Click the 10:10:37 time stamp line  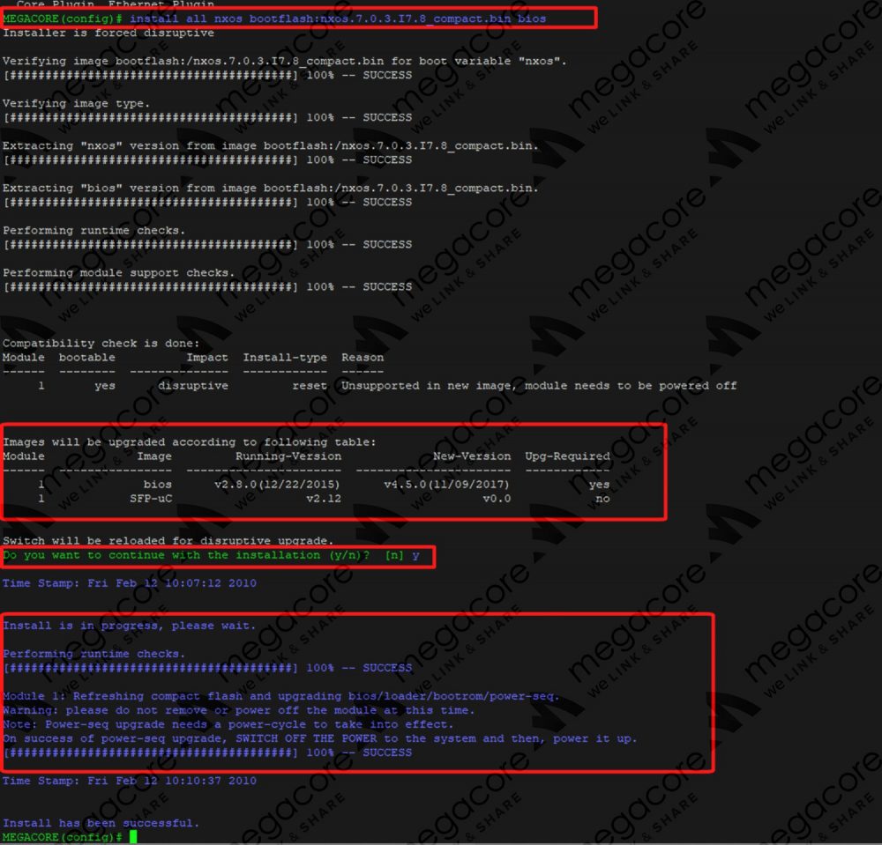(129, 781)
